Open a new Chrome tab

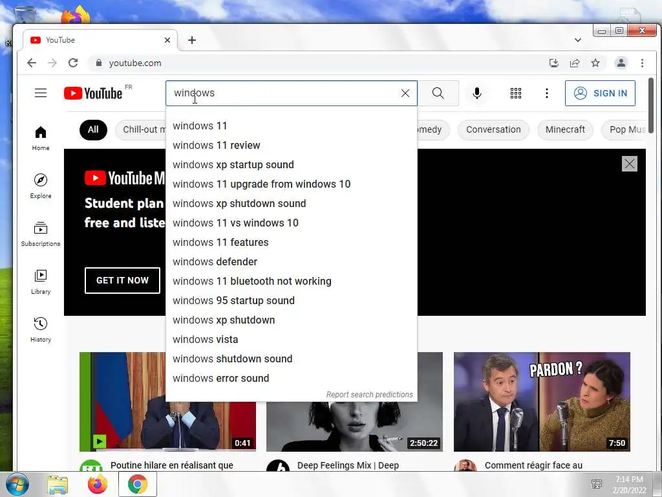192,40
